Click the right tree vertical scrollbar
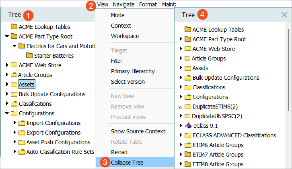This screenshot has width=292, height=169. click(x=288, y=70)
